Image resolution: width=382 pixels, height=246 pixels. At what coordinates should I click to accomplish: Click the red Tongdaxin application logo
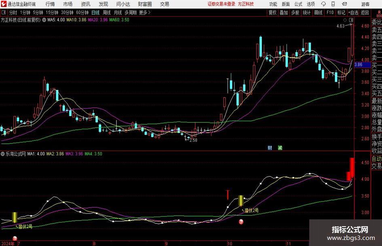4,4
